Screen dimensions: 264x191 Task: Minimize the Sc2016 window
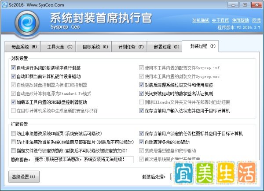(x=233, y=5)
